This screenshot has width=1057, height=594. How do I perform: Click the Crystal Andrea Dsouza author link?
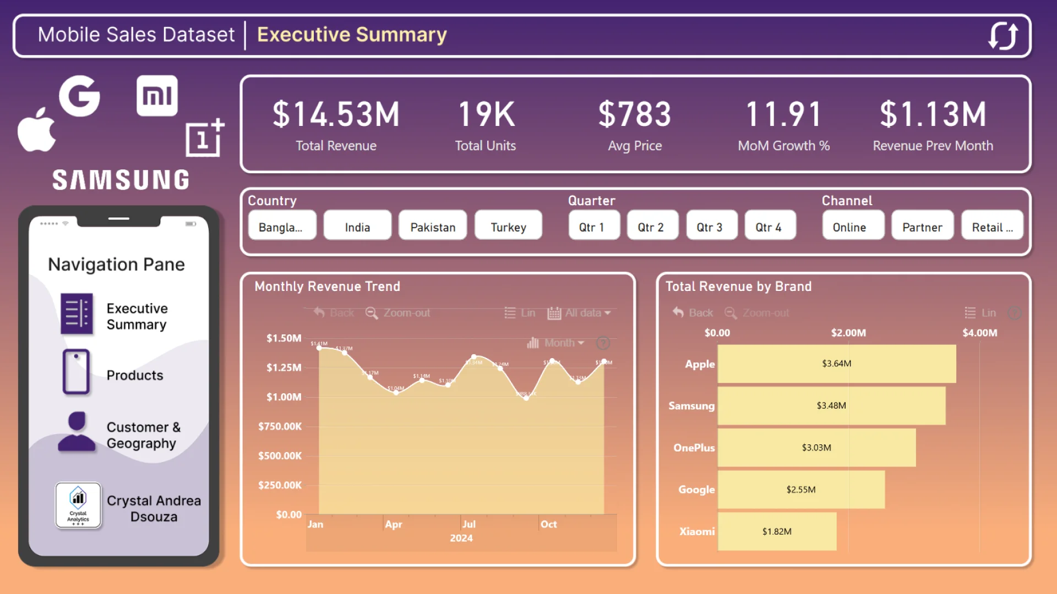pyautogui.click(x=154, y=509)
